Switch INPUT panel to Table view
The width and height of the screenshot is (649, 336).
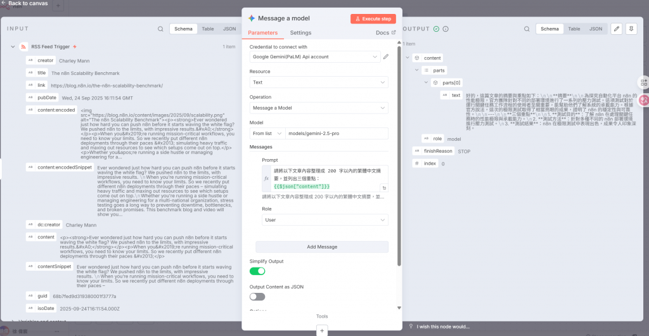tap(208, 29)
